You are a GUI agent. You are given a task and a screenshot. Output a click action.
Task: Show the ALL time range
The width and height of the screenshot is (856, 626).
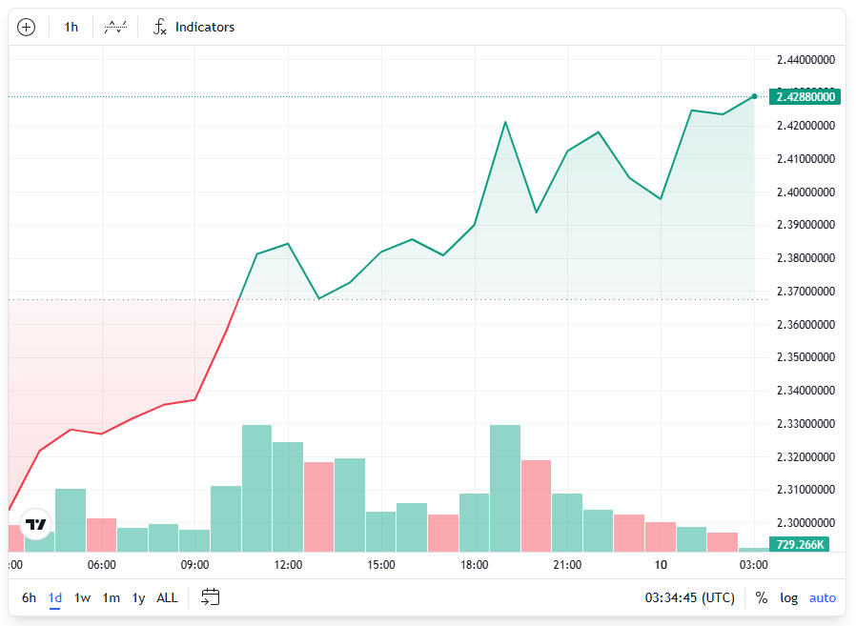[x=167, y=597]
